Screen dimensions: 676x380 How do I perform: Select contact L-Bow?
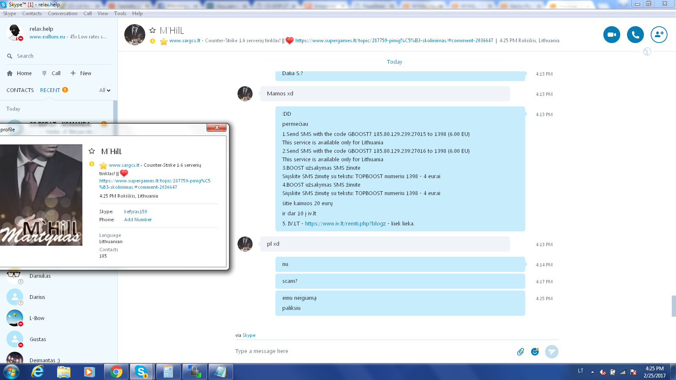click(x=59, y=318)
